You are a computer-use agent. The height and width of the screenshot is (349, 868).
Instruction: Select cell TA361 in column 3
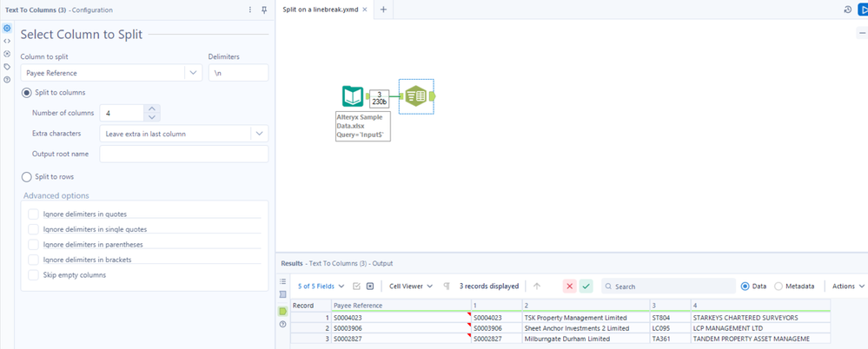pyautogui.click(x=671, y=339)
